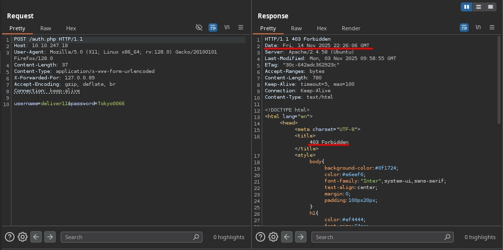This screenshot has height=250, width=503.
Task: Switch Response view to Hex tab
Action: coord(322,28)
